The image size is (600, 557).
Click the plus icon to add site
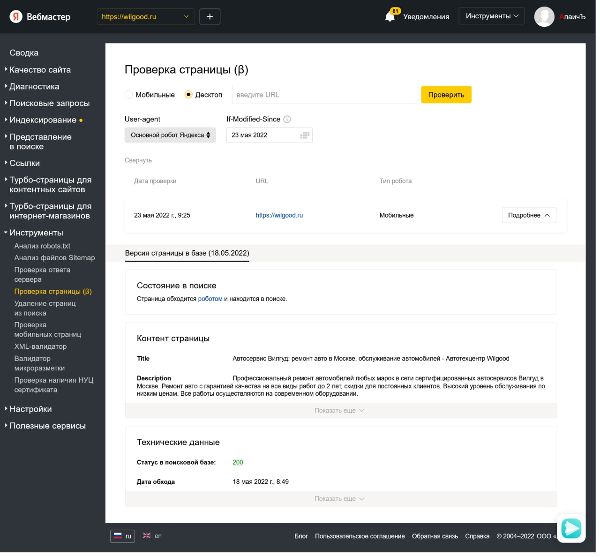click(x=210, y=17)
